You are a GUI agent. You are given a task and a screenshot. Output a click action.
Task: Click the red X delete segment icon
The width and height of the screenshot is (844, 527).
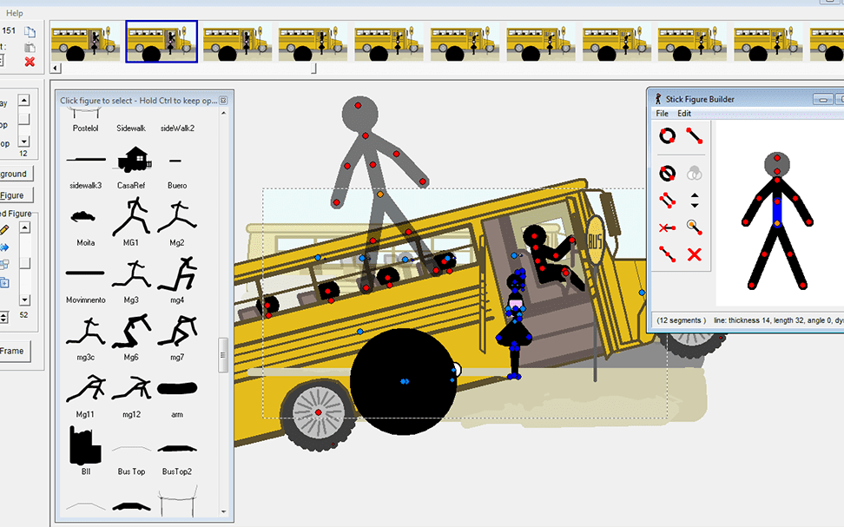point(694,254)
